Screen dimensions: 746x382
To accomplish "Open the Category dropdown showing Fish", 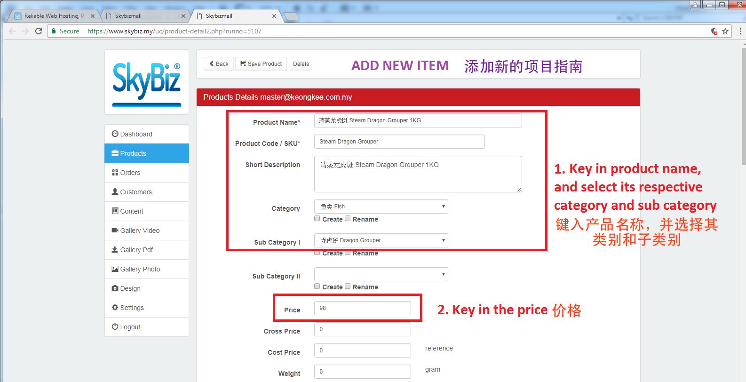I will click(381, 207).
